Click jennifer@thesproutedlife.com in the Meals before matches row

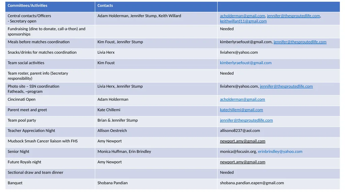pos(300,42)
